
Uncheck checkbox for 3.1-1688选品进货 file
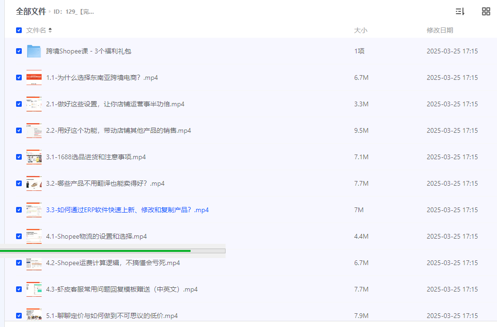point(19,157)
